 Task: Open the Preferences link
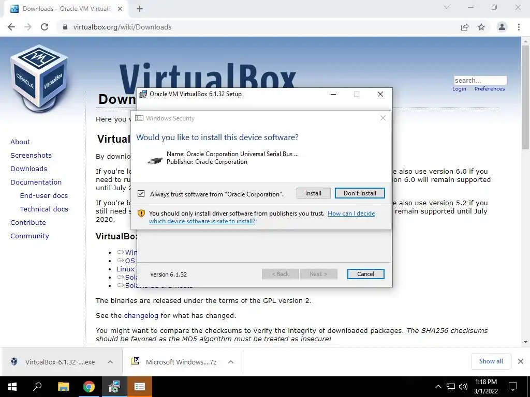(490, 89)
